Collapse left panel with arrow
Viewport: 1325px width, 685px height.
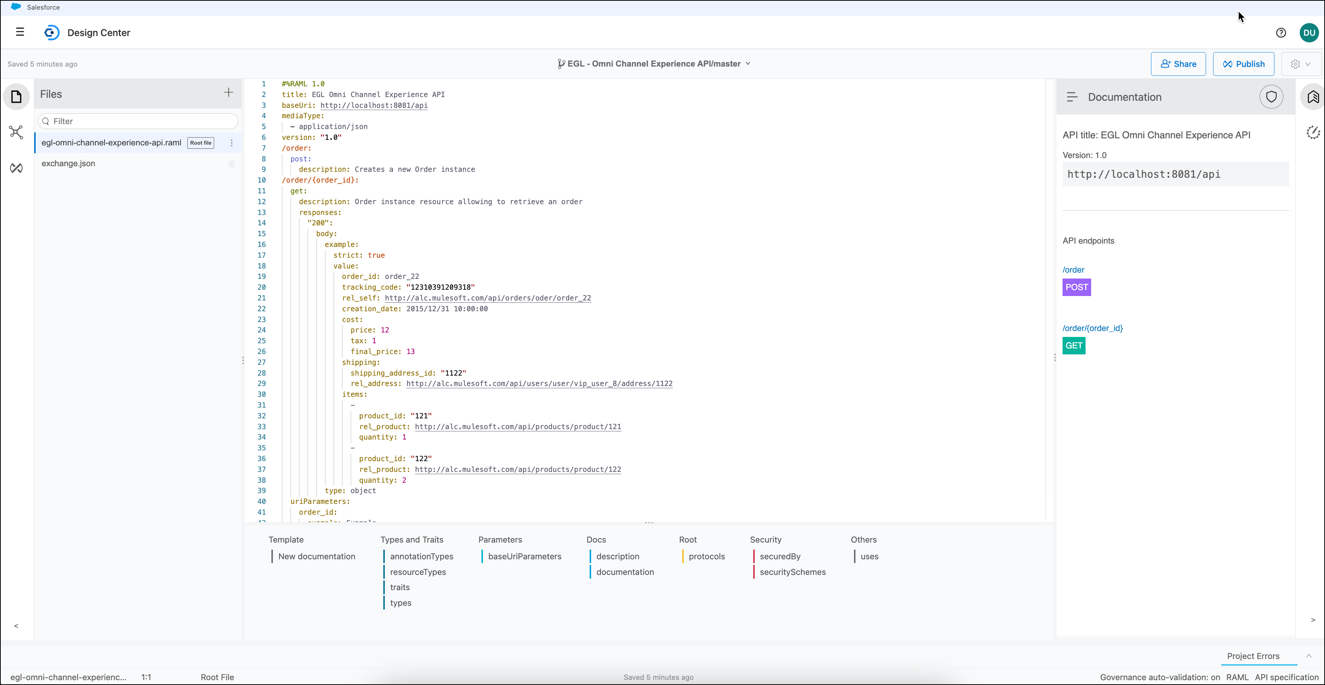[x=16, y=626]
